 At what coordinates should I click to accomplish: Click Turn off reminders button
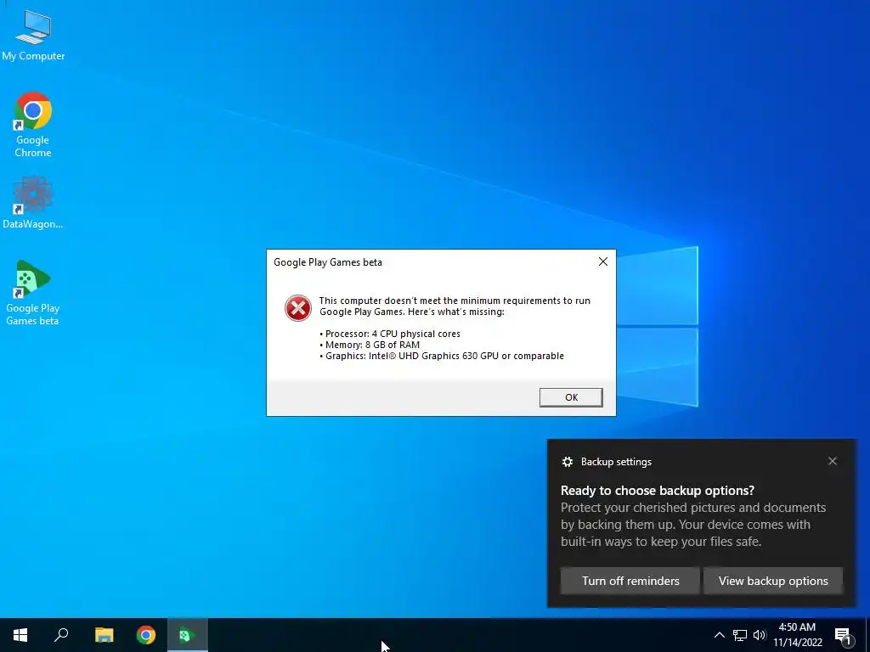tap(630, 581)
